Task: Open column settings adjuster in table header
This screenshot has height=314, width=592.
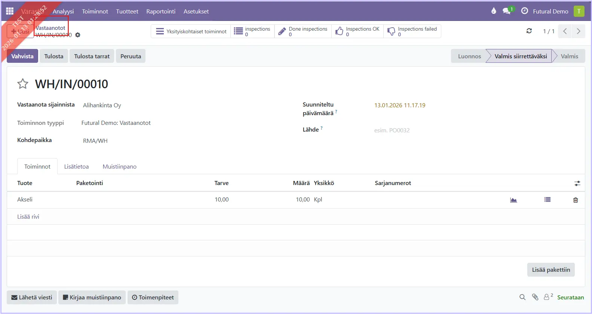Action: click(x=577, y=183)
